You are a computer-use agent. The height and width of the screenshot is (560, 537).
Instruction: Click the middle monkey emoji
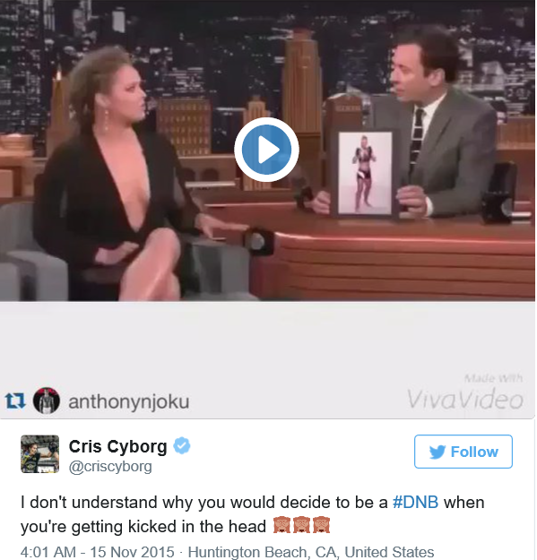pos(301,525)
